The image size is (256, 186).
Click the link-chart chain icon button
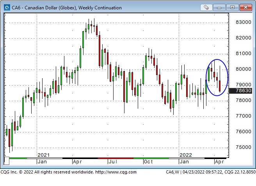(206, 7)
